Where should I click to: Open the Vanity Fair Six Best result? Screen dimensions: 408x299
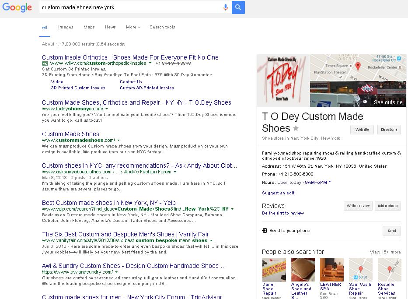pos(126,234)
